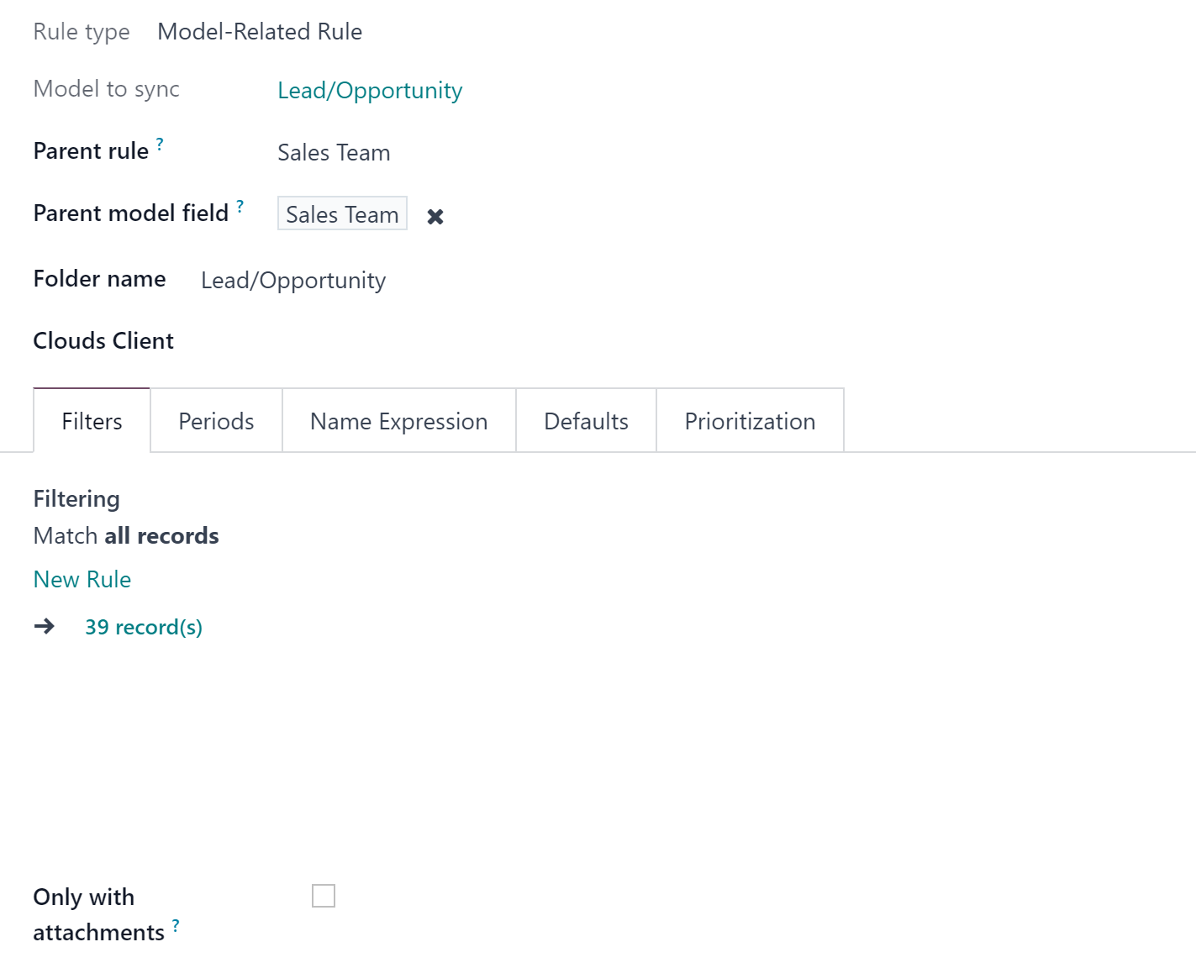Enable the Only with attachments checkbox
1196x963 pixels.
coord(324,896)
